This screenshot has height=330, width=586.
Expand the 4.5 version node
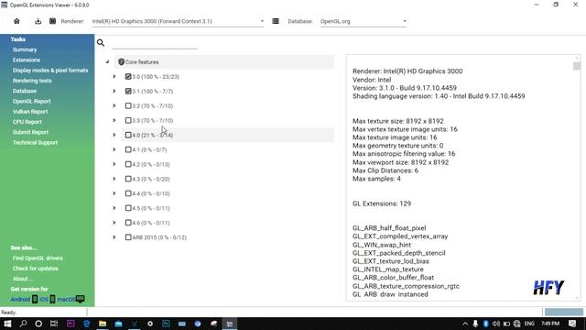(x=114, y=208)
